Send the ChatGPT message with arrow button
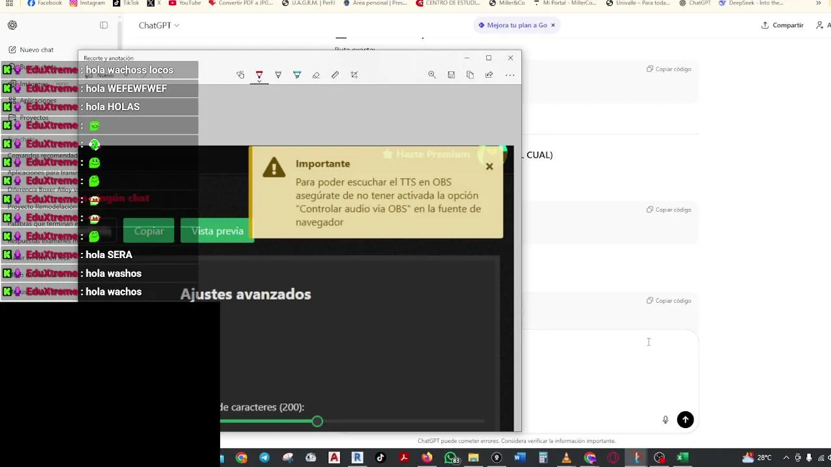Screen dimensions: 831x467 tap(686, 420)
